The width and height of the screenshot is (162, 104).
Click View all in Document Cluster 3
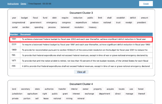click(x=81, y=72)
